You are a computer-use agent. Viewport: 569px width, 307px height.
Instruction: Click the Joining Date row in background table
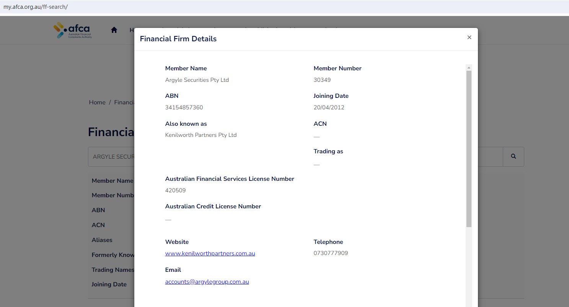pos(109,284)
